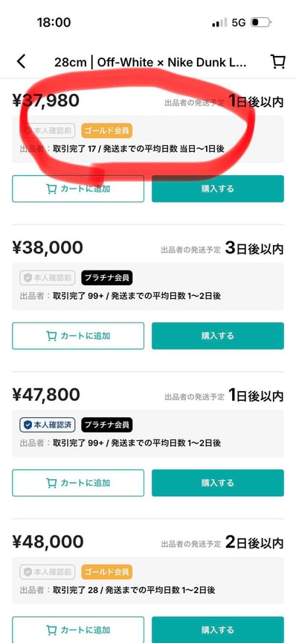Add the ¥47,800 listing to cart
The image size is (296, 643).
pos(78,483)
